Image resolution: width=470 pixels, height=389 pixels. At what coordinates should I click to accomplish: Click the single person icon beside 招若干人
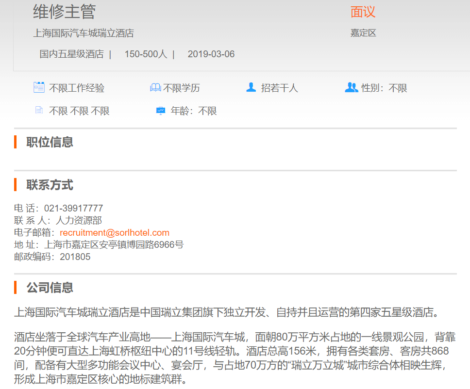251,87
